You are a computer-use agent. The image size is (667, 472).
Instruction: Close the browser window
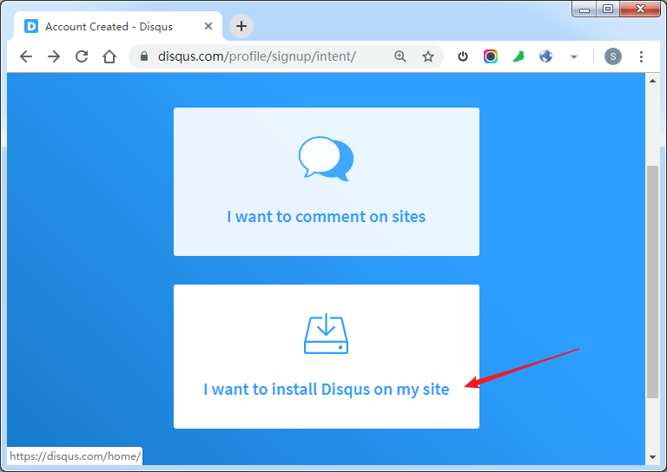(640, 10)
